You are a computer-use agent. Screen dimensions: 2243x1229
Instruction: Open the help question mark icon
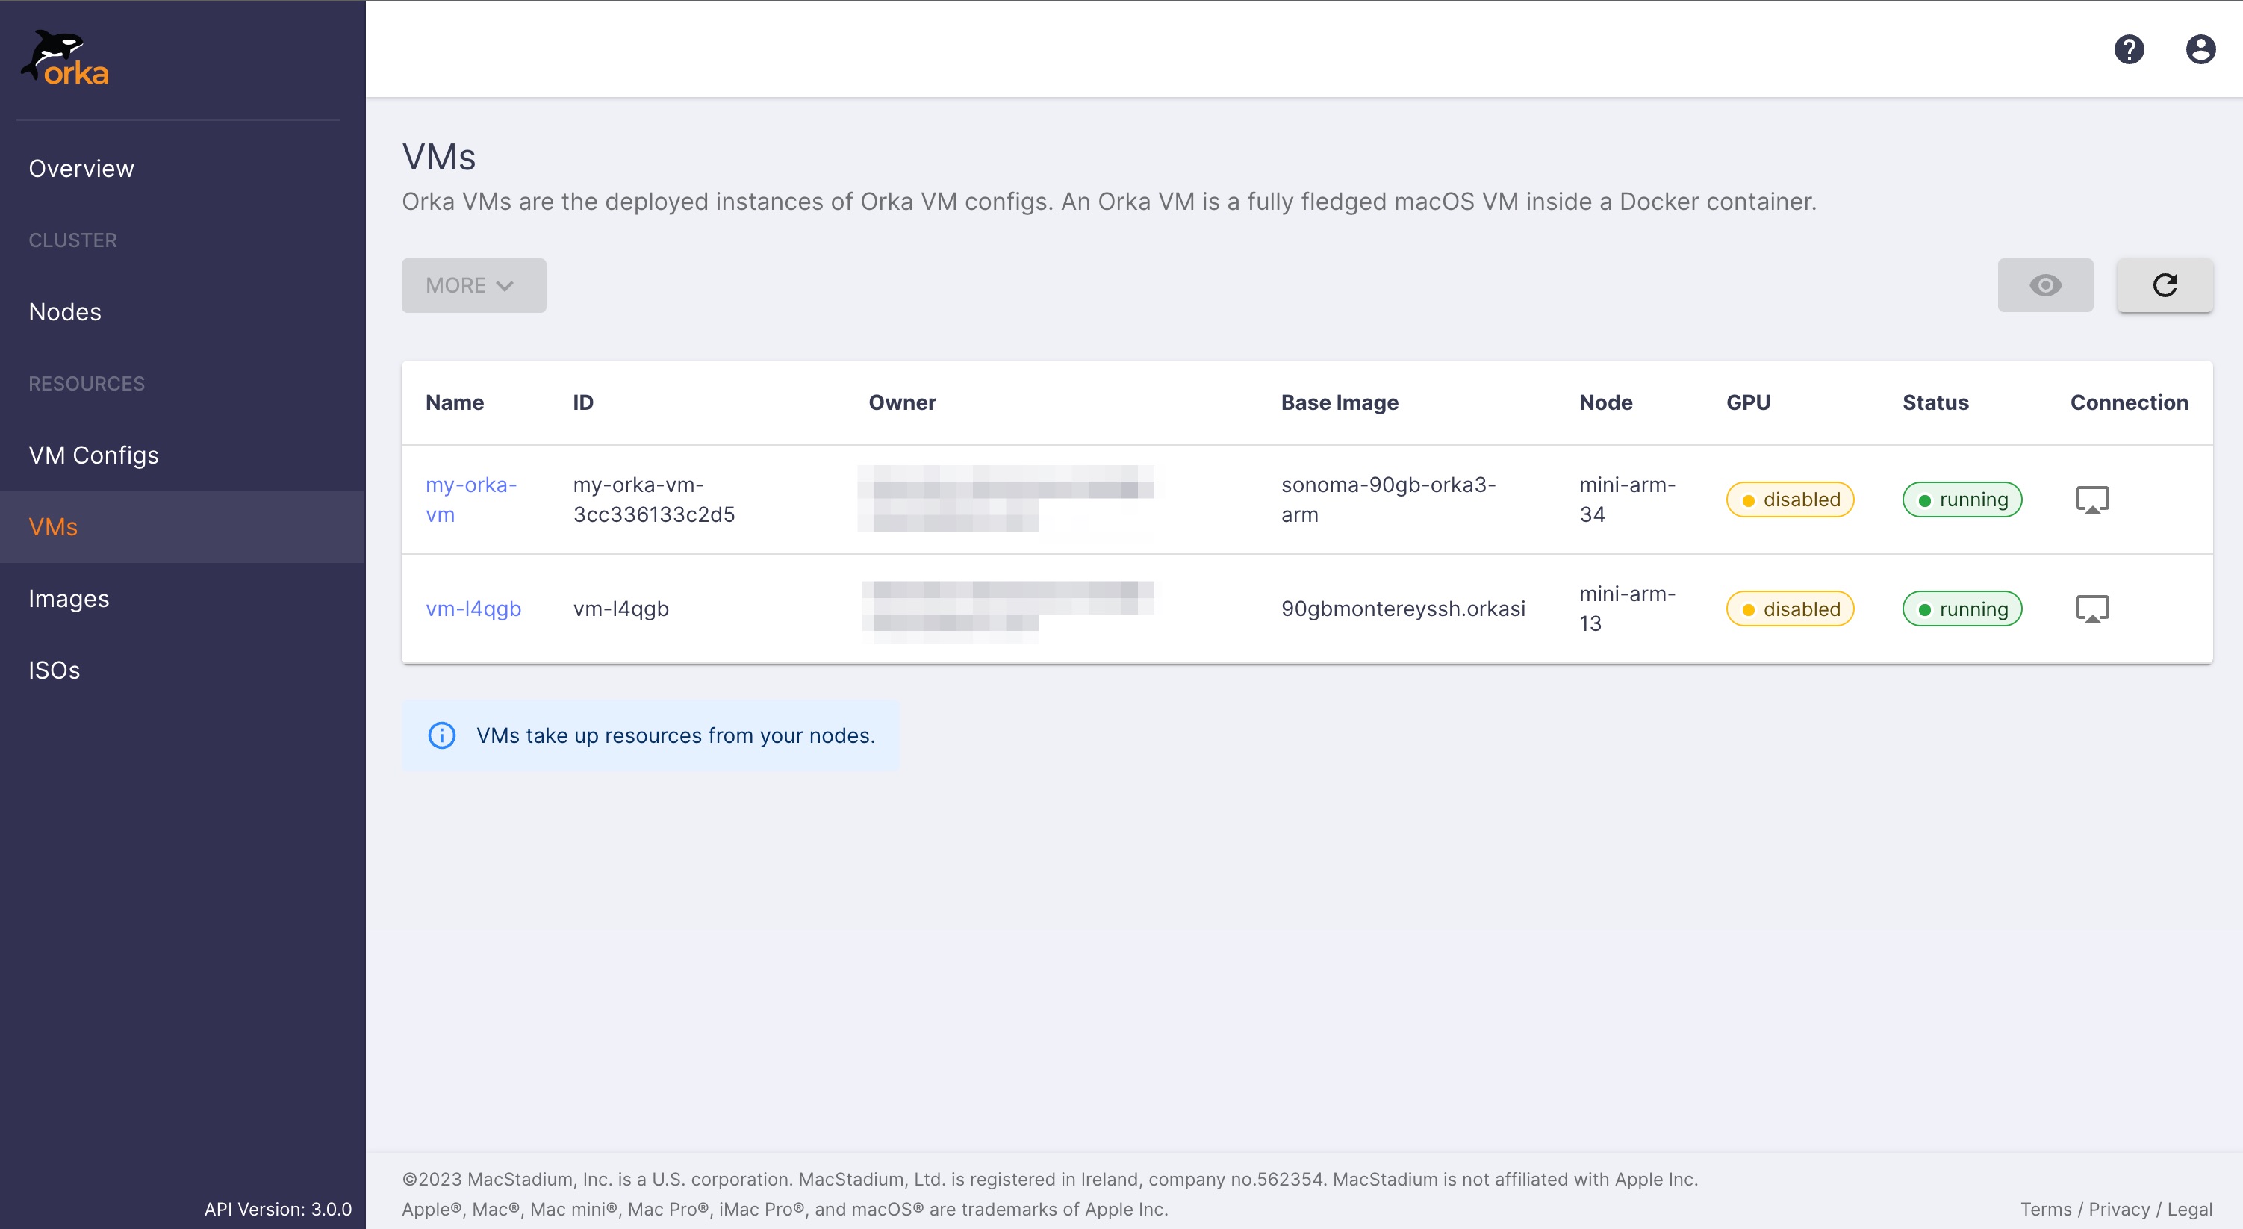[x=2128, y=49]
